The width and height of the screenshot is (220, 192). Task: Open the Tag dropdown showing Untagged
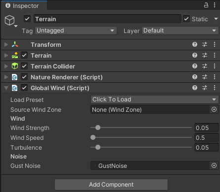(x=76, y=31)
